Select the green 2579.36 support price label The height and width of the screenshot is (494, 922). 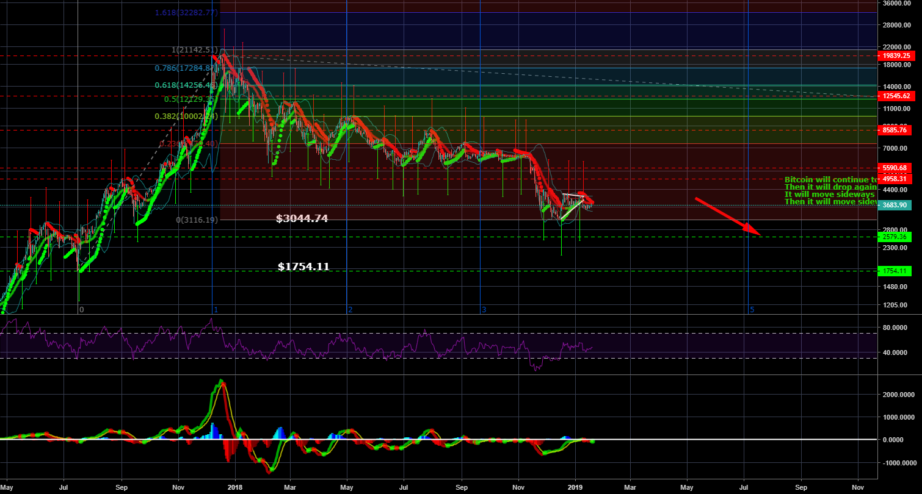[894, 236]
